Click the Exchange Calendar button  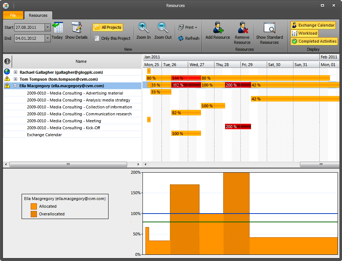313,25
